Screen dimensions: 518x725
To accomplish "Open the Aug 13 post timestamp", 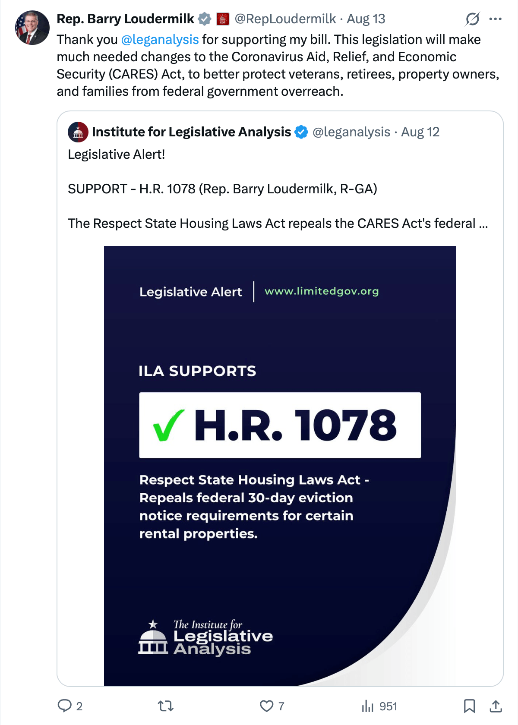I will [x=366, y=19].
